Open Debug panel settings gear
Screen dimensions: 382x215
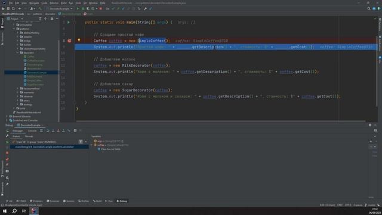pos(370,125)
